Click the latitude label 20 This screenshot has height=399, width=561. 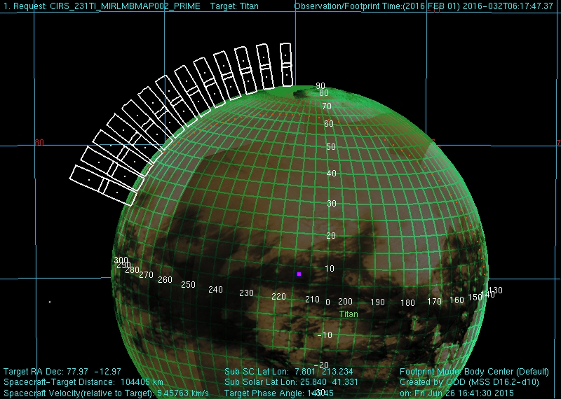[331, 236]
